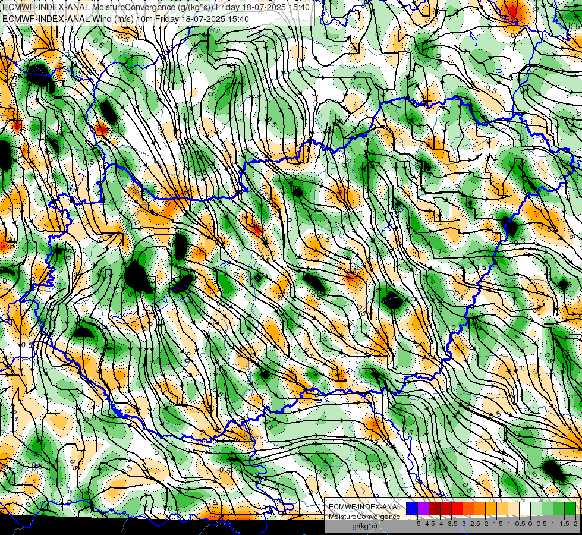Image resolution: width=582 pixels, height=535 pixels.
Task: Click the -2.5 value on the legend scale
Action: [x=474, y=524]
